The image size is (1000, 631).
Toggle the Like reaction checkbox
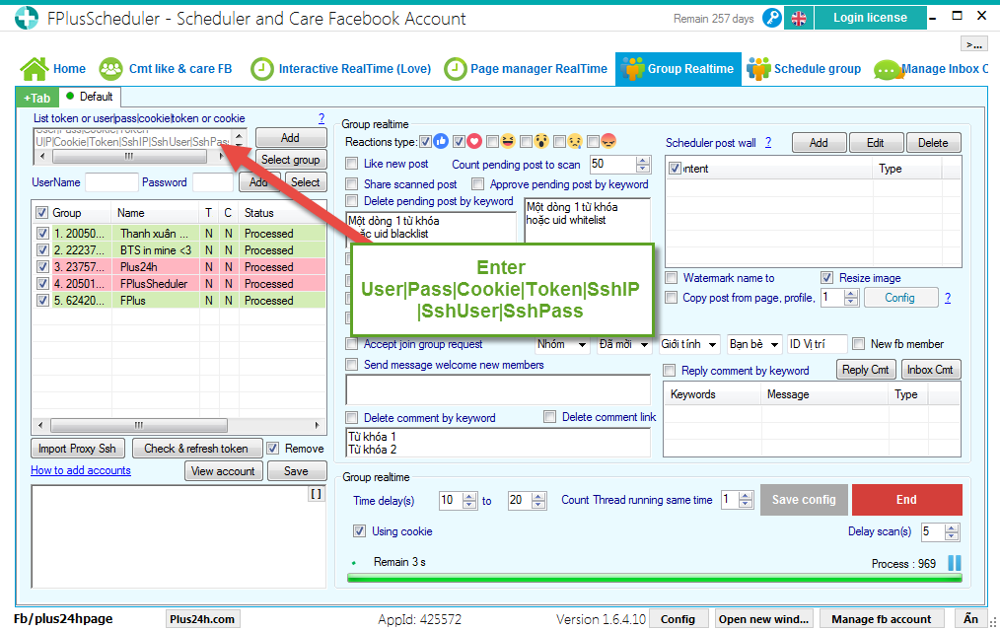coord(425,142)
